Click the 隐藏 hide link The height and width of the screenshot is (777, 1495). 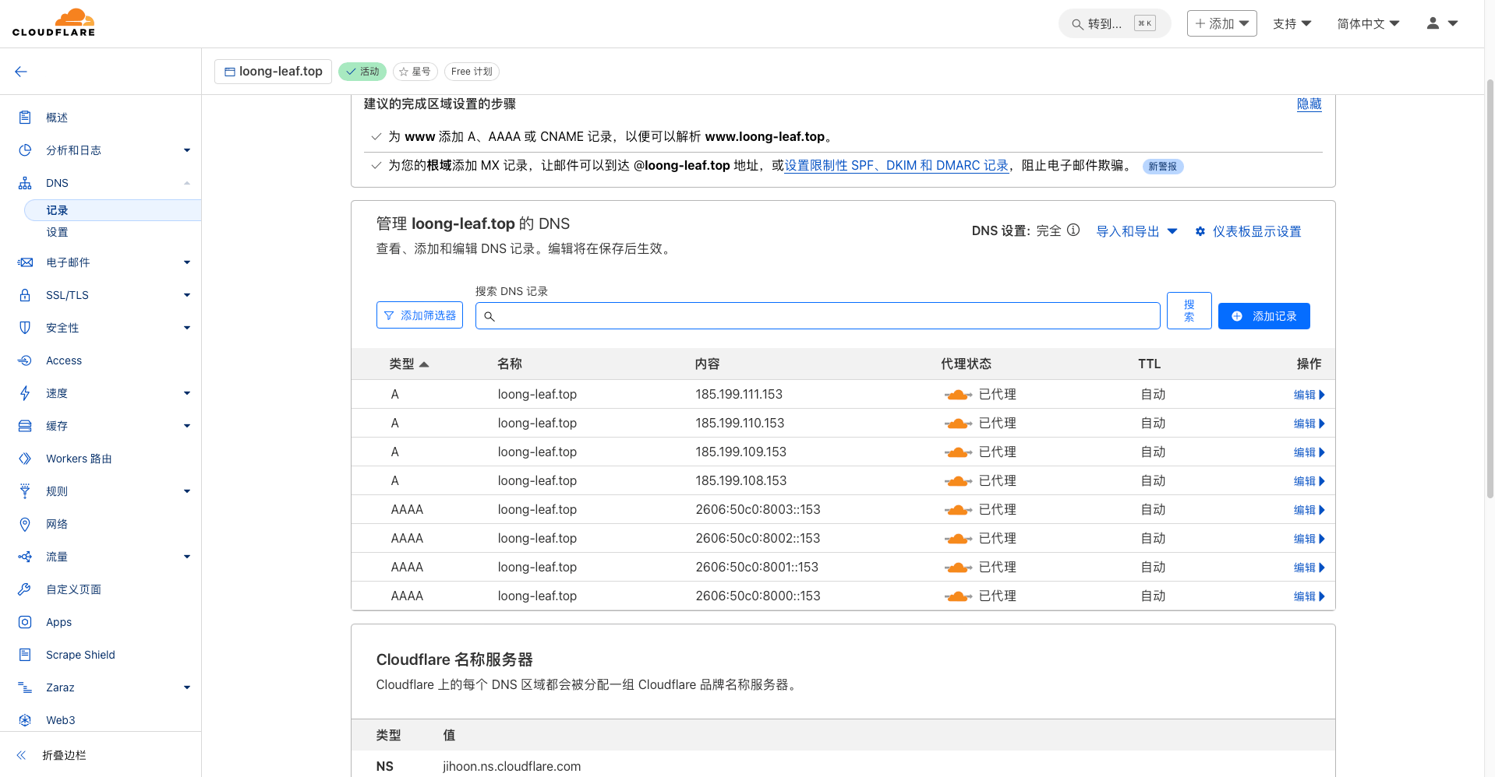click(1309, 104)
